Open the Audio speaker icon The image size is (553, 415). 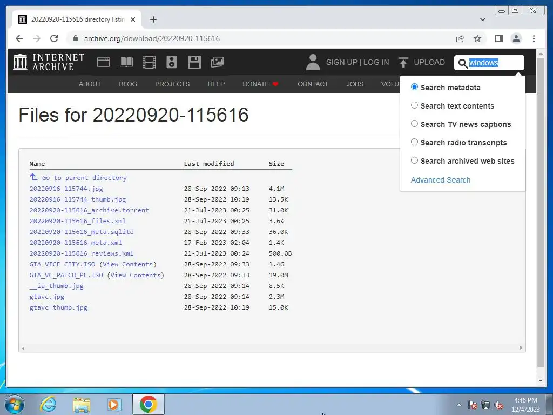click(x=172, y=62)
